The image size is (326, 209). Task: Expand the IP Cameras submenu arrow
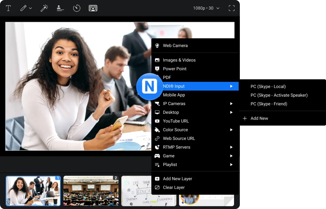coord(231,104)
